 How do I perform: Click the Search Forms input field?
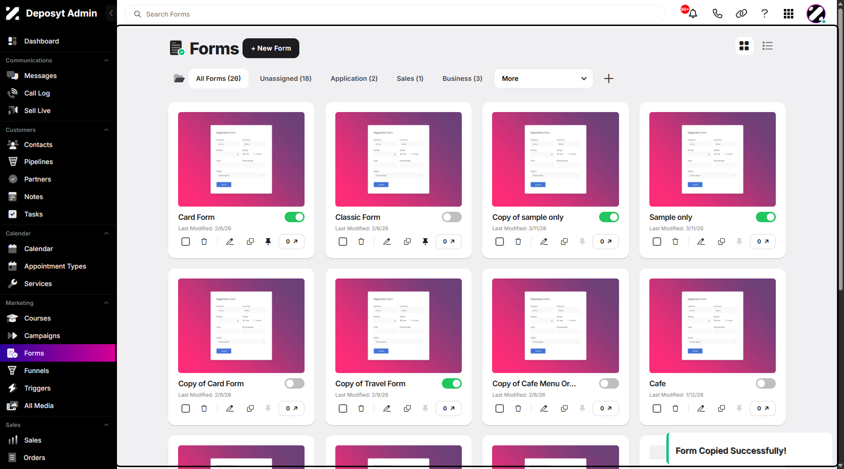click(395, 14)
